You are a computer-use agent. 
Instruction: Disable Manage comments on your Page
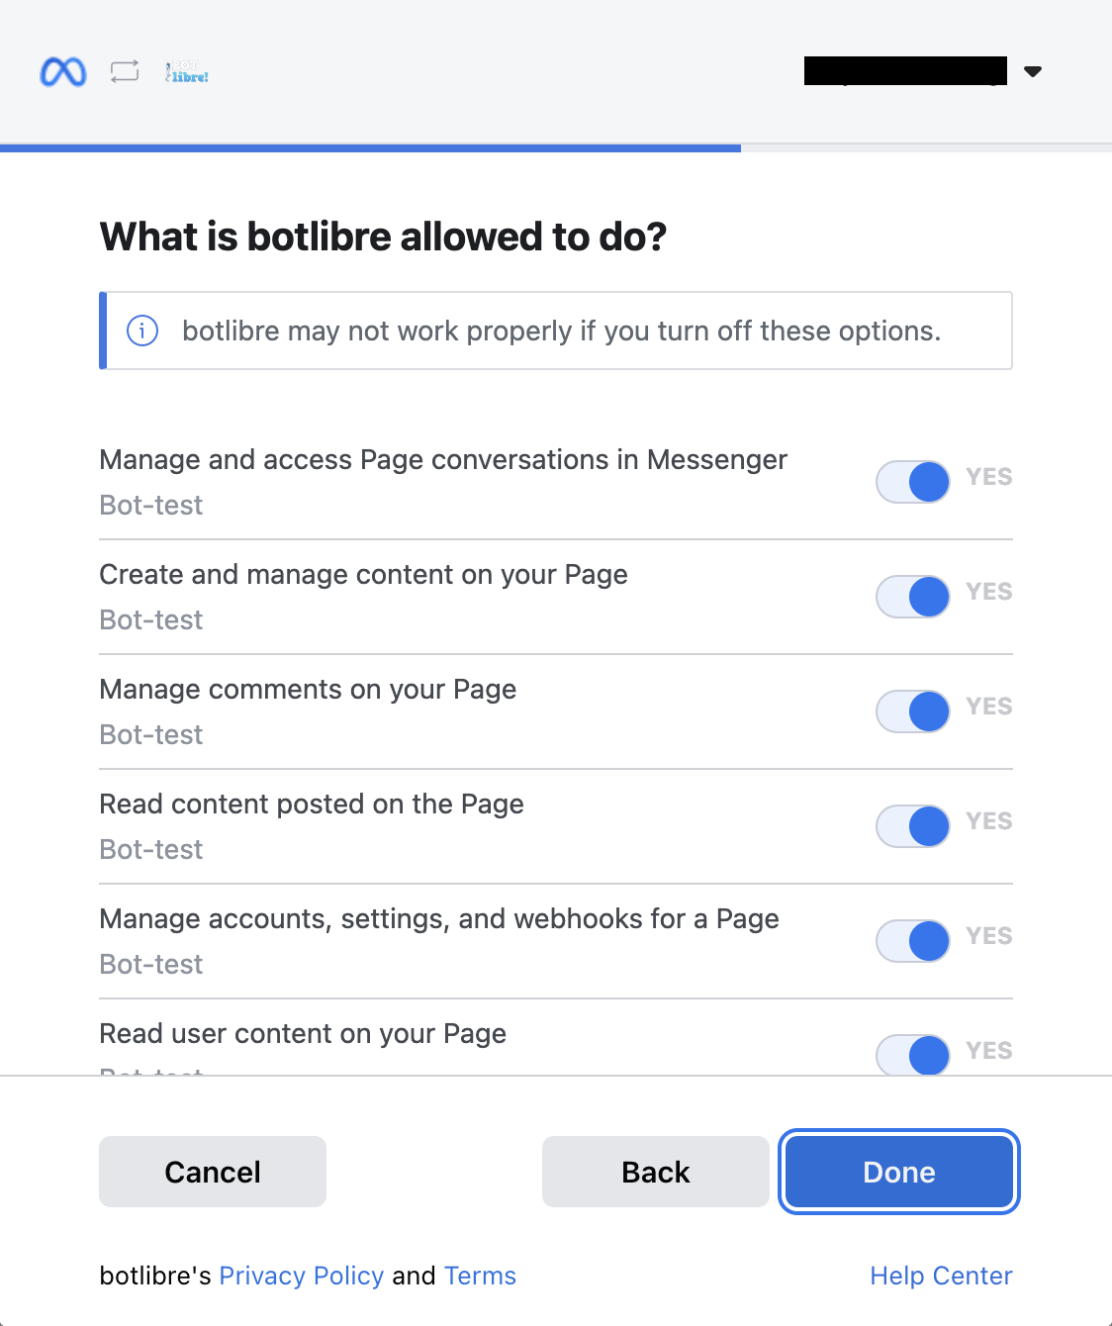click(x=913, y=711)
